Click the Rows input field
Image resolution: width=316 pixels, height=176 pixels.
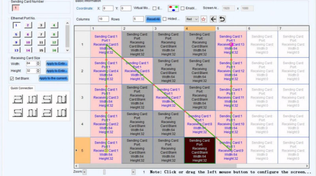tap(138, 19)
